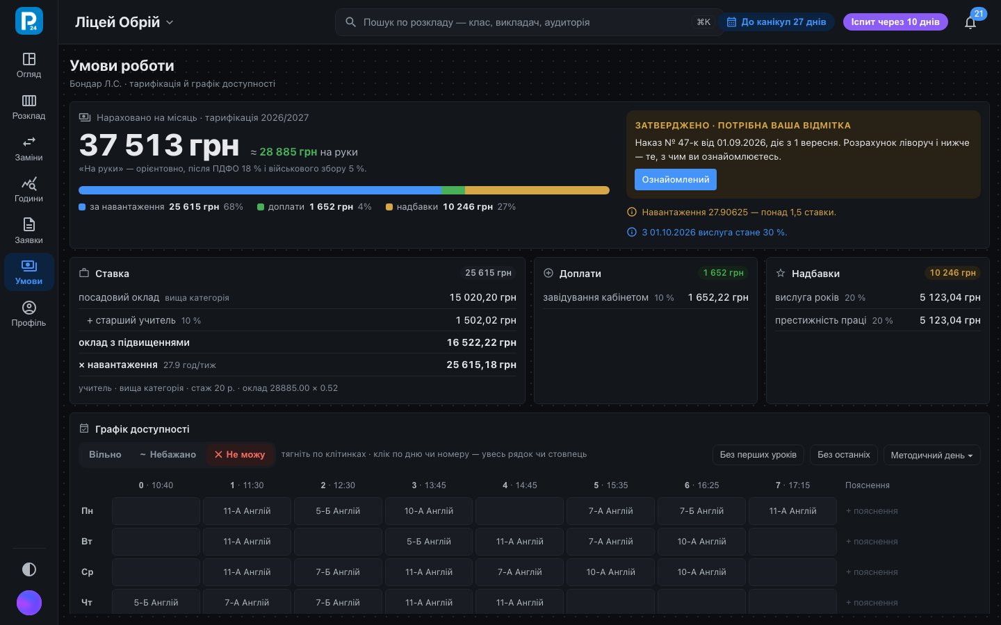Click the yellow надбавки bar segment
The height and width of the screenshot is (625, 1001).
pyautogui.click(x=537, y=190)
